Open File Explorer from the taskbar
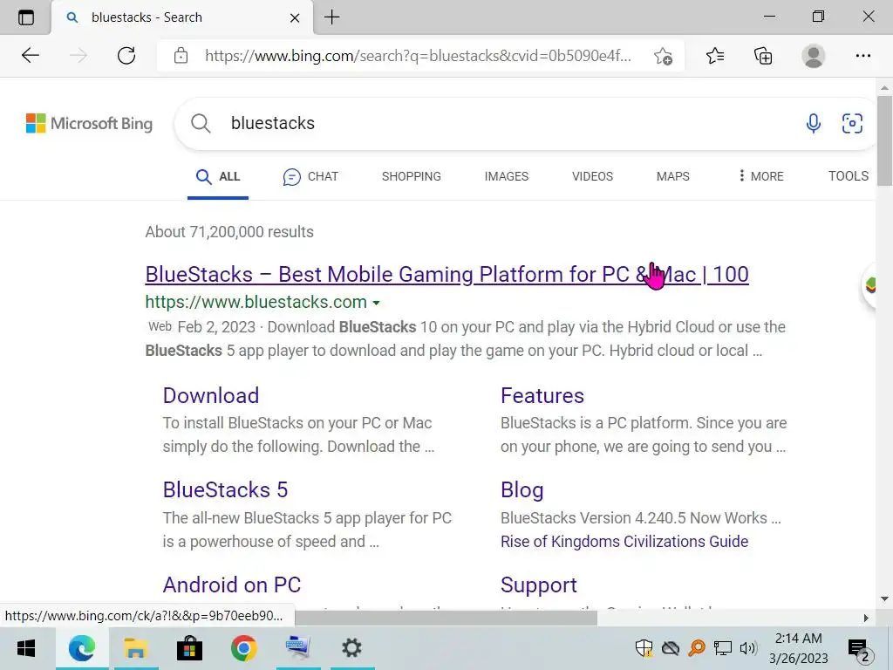The width and height of the screenshot is (893, 670). click(x=135, y=648)
